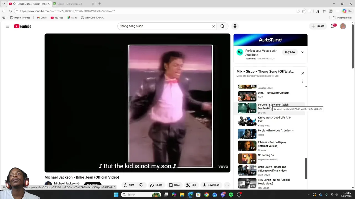
Task: Open the Maps bookmark
Action: 72,18
